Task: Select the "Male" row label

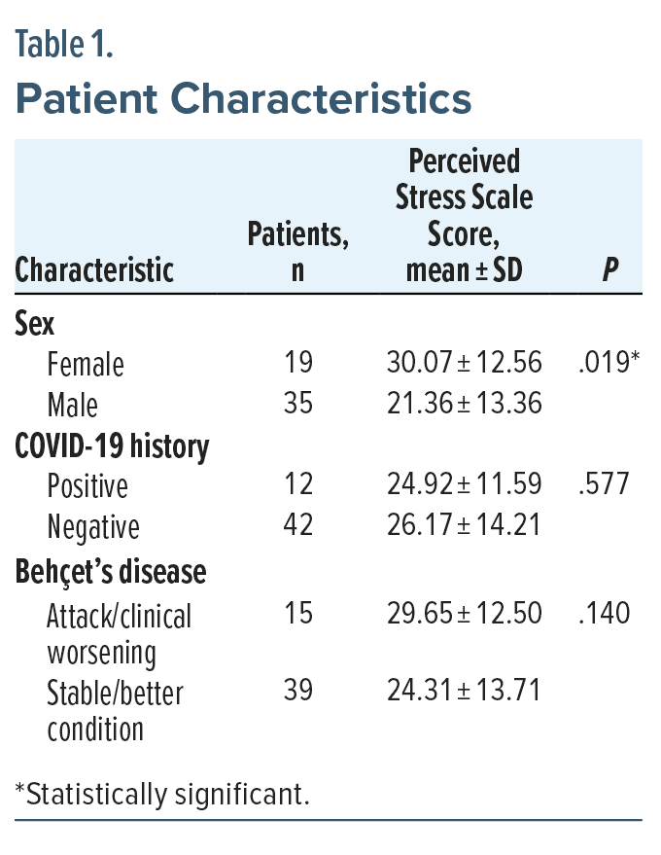Action: 73,404
